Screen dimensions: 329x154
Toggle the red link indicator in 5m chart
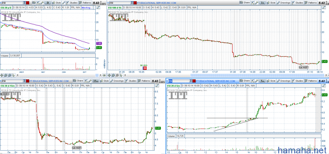[x=194, y=81]
